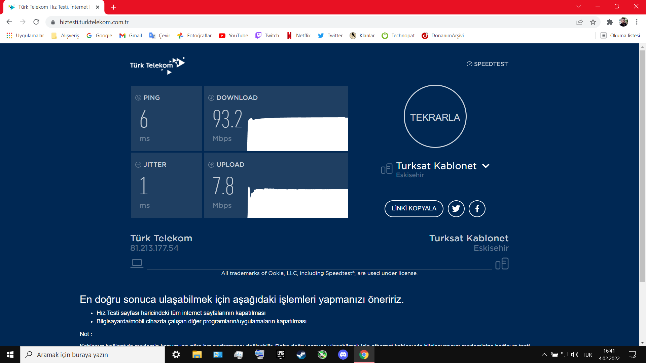Reload the page
Viewport: 646px width, 363px height.
[x=36, y=22]
